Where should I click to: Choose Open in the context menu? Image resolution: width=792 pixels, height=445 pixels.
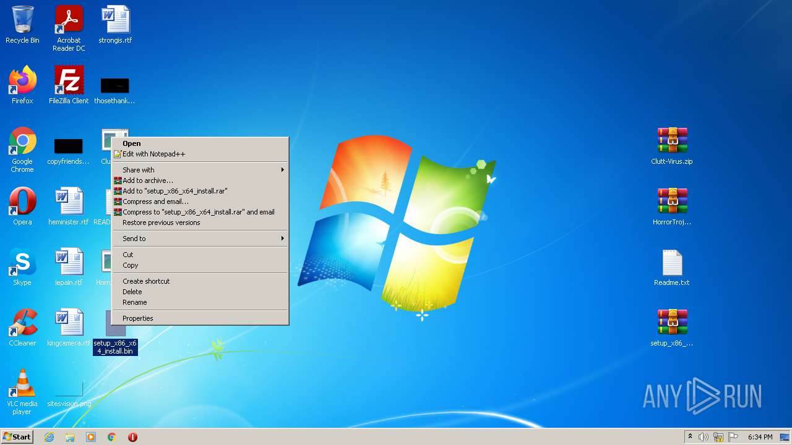point(200,143)
